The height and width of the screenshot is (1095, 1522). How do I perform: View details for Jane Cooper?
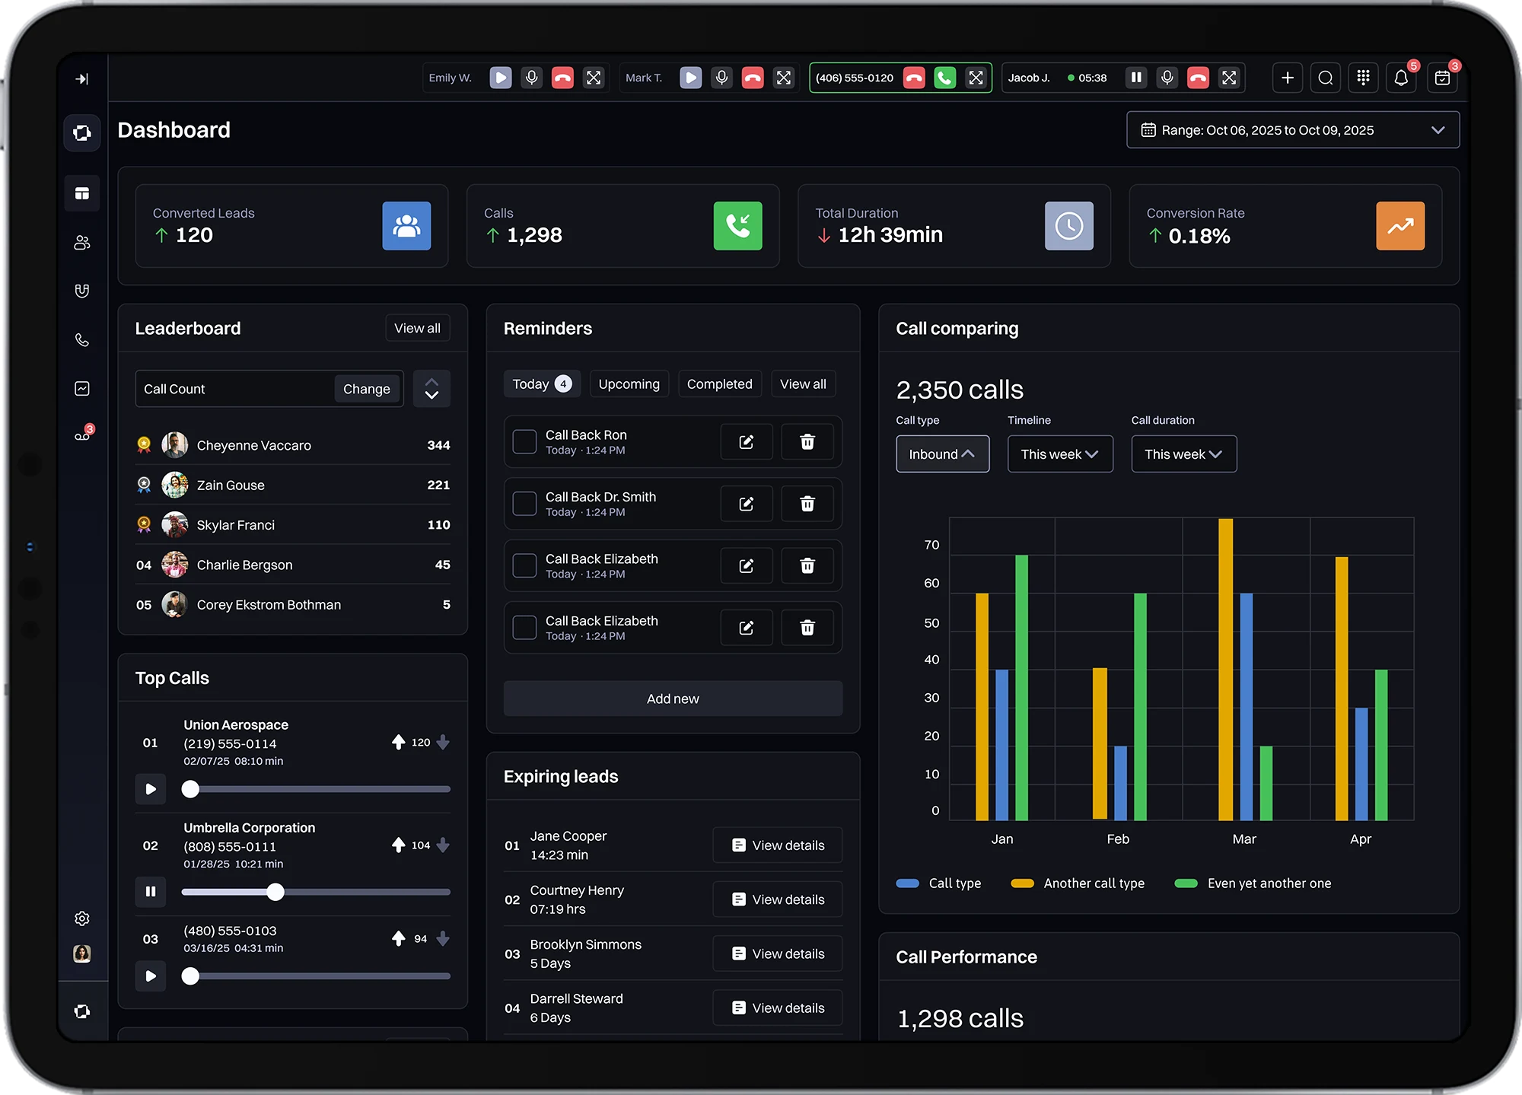778,845
